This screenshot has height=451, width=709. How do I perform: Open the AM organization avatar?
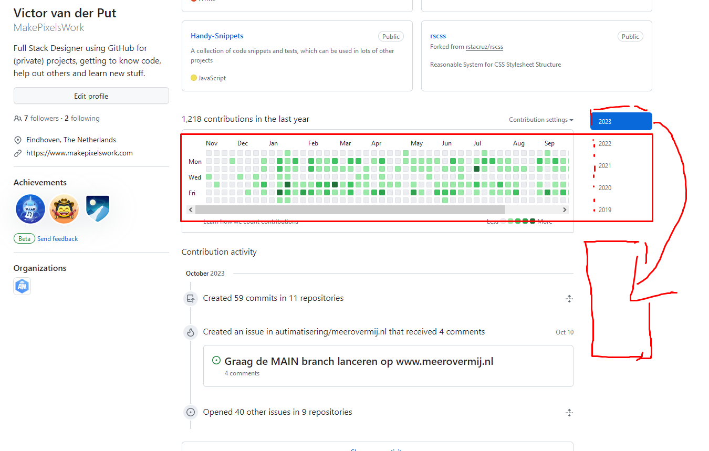coord(22,286)
